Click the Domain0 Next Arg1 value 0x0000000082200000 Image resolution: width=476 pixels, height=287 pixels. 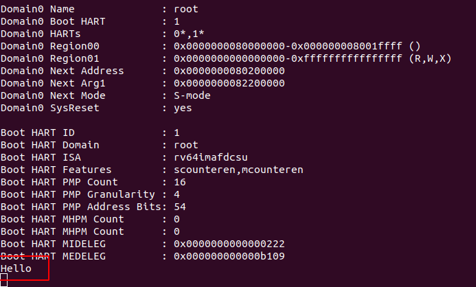pos(229,83)
